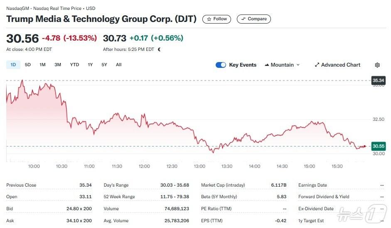Screen dimensions: 391x228
Task: Click the Trump Media company title
Action: 101,19
